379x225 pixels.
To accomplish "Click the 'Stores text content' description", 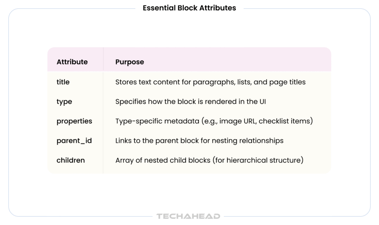I will point(210,82).
